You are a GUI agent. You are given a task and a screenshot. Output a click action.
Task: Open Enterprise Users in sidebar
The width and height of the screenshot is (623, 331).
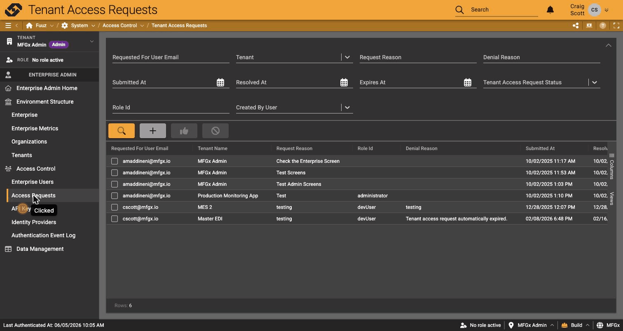pos(33,182)
